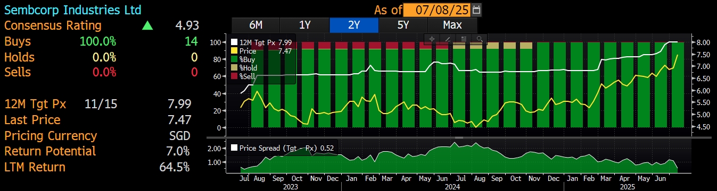The width and height of the screenshot is (717, 191).
Task: Click the LTM Return label
Action: [35, 167]
